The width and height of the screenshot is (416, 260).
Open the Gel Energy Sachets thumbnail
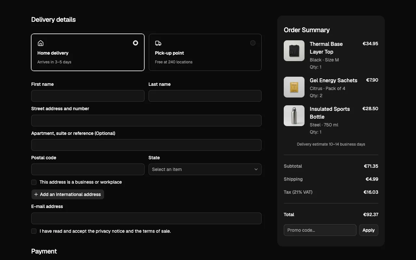(x=294, y=87)
